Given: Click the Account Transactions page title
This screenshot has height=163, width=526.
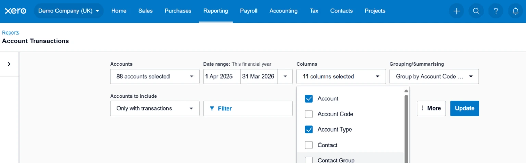Looking at the screenshot, I should point(36,41).
